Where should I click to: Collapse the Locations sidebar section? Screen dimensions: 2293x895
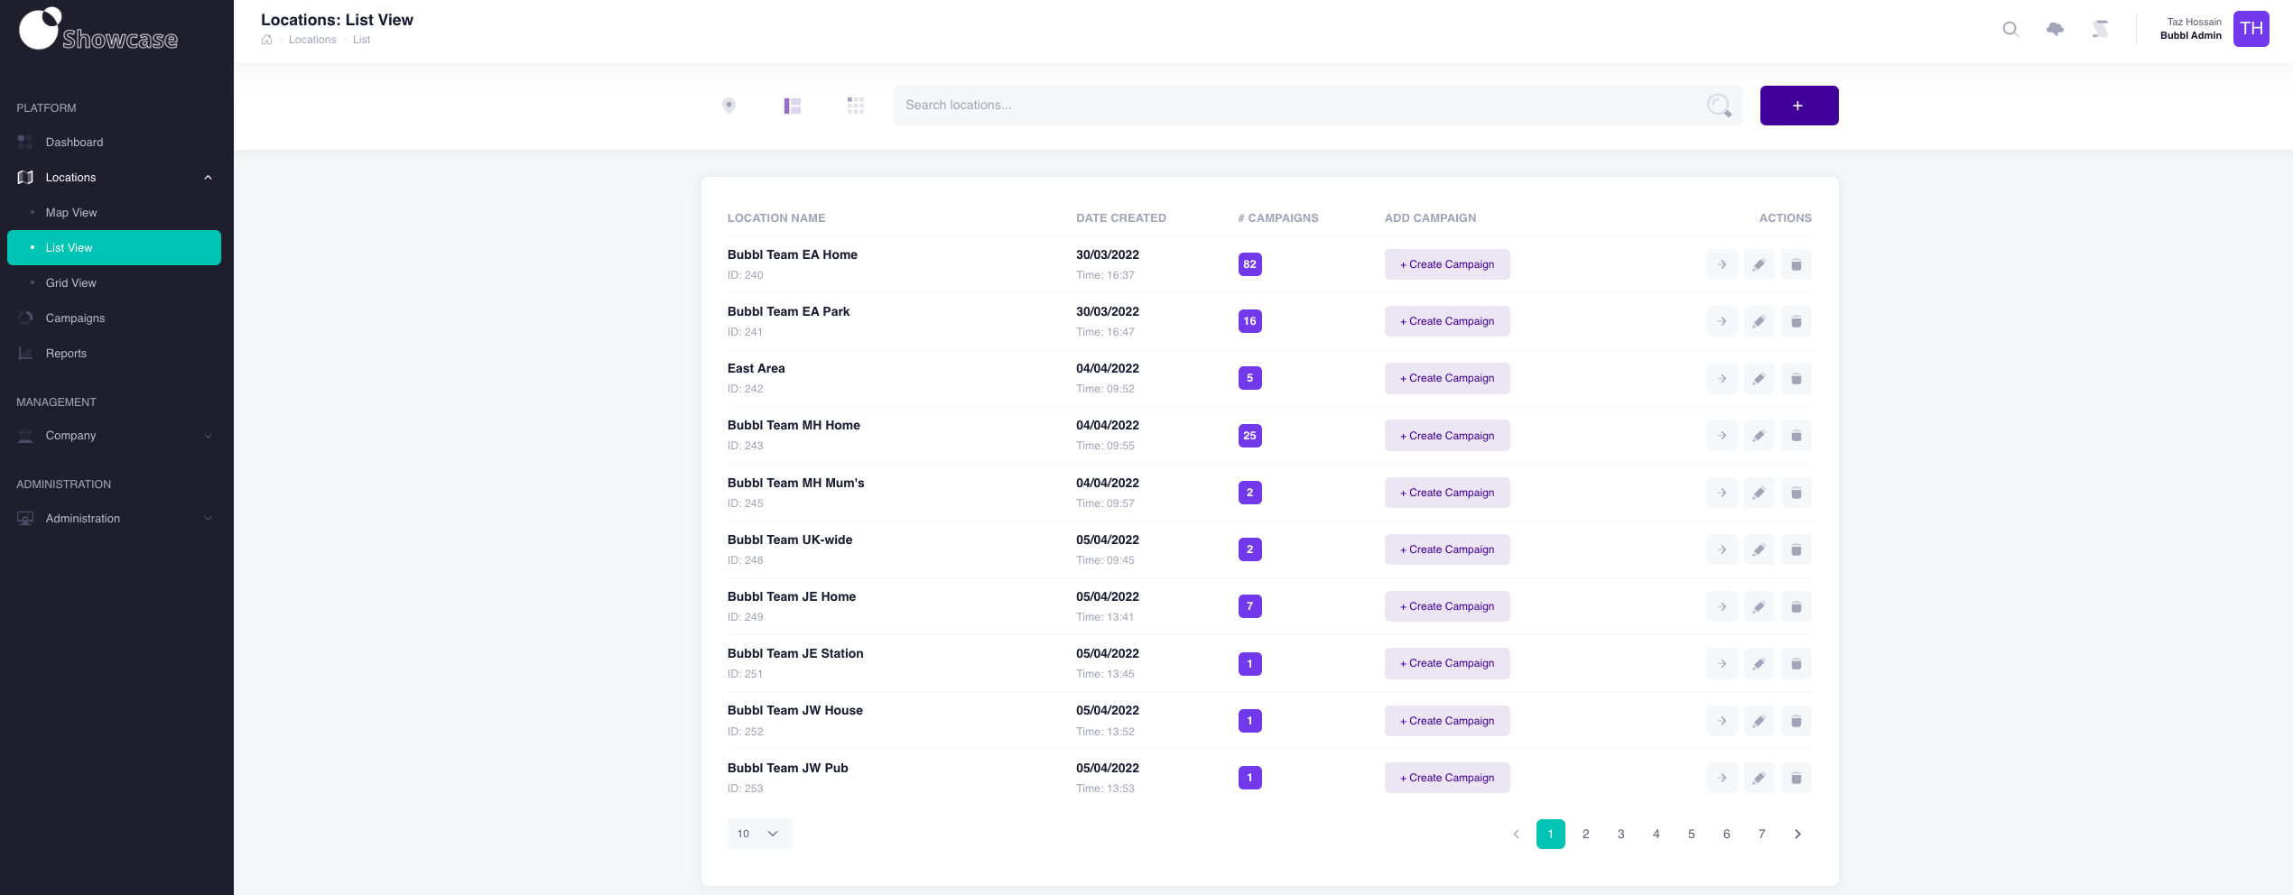[x=114, y=178]
